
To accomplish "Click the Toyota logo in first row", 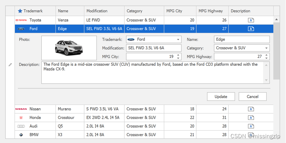I will (21, 20).
